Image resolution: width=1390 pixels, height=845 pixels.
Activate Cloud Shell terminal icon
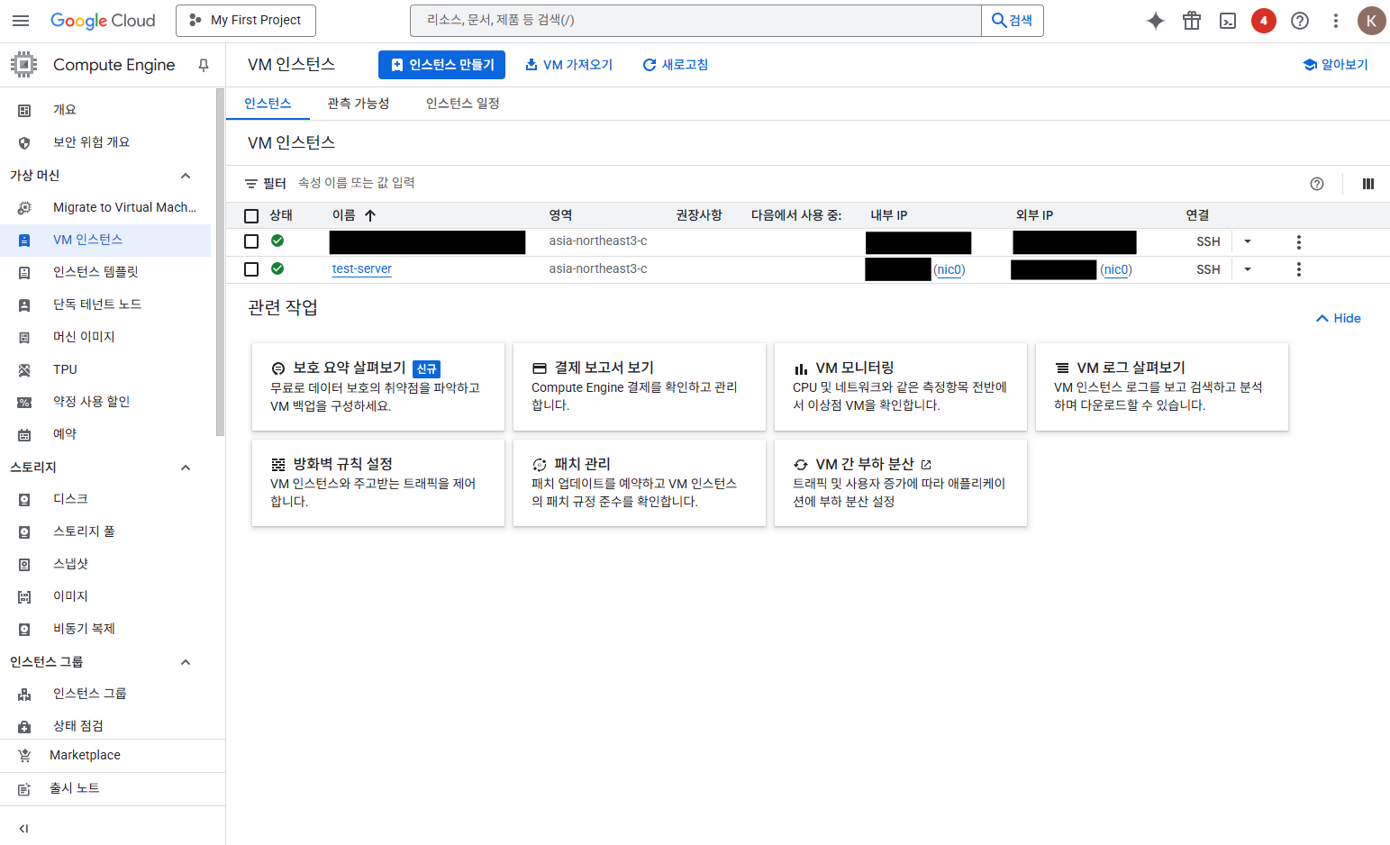[x=1228, y=21]
